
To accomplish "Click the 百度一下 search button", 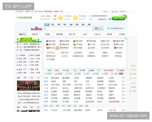I will [x=98, y=28].
